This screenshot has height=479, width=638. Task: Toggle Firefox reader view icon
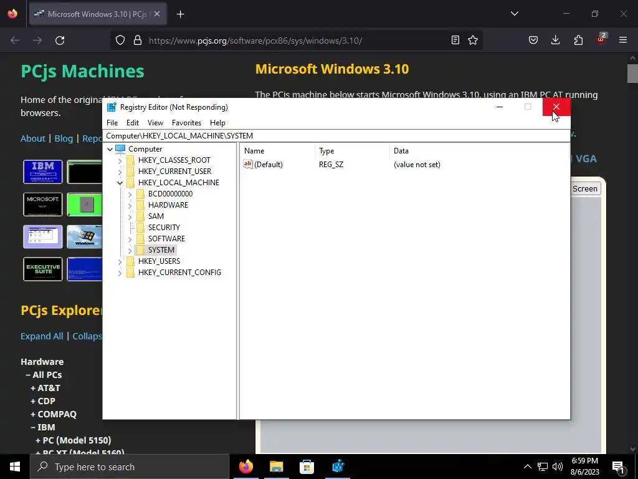point(455,40)
